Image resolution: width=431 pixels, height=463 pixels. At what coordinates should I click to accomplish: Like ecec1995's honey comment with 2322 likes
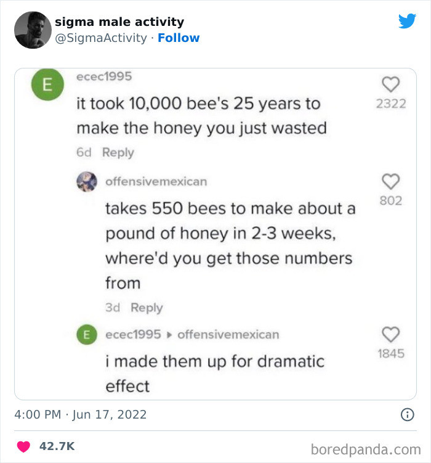pyautogui.click(x=391, y=84)
